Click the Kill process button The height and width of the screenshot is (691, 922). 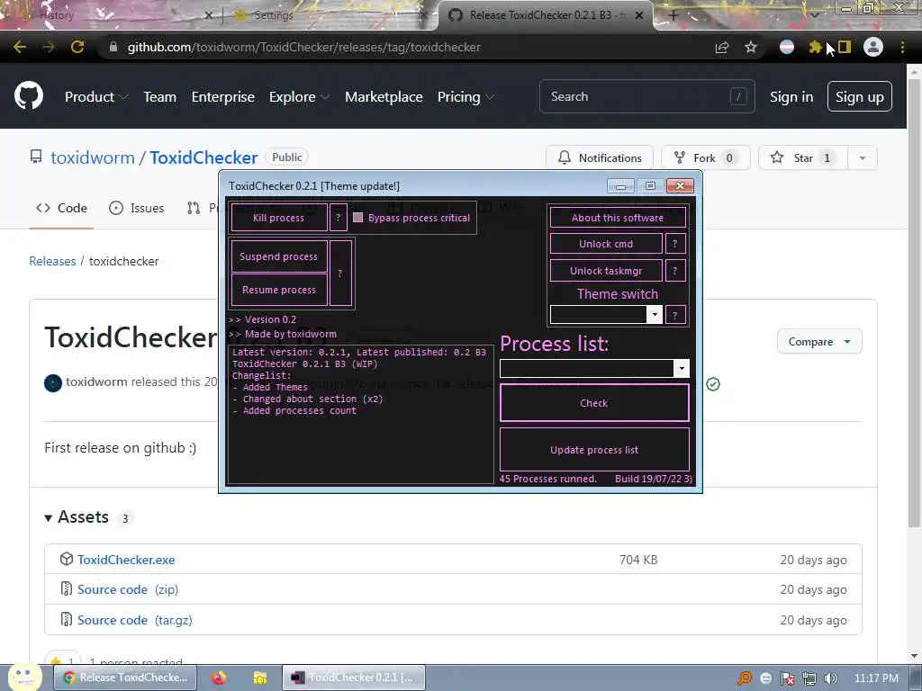tap(279, 218)
